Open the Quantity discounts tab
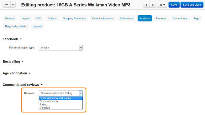Screen dimensions: 205x115 pos(103,18)
